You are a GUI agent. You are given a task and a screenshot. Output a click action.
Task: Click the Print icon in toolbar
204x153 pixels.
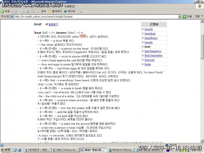(81, 11)
